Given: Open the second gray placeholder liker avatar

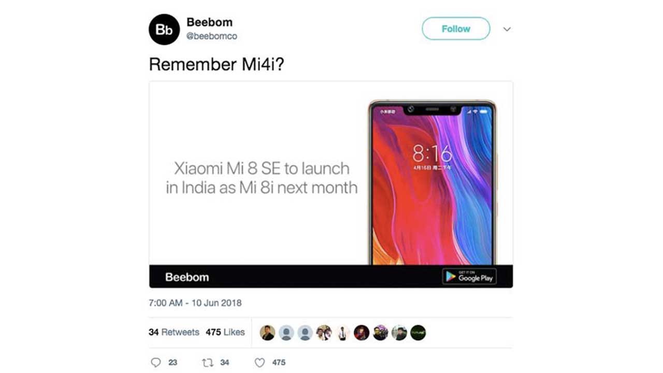Looking at the screenshot, I should (305, 333).
